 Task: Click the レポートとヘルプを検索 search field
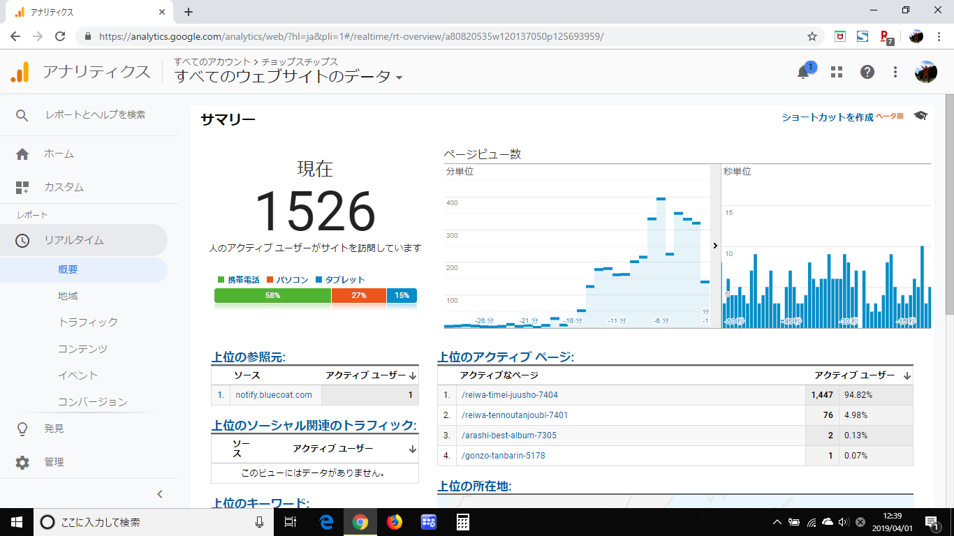point(95,115)
